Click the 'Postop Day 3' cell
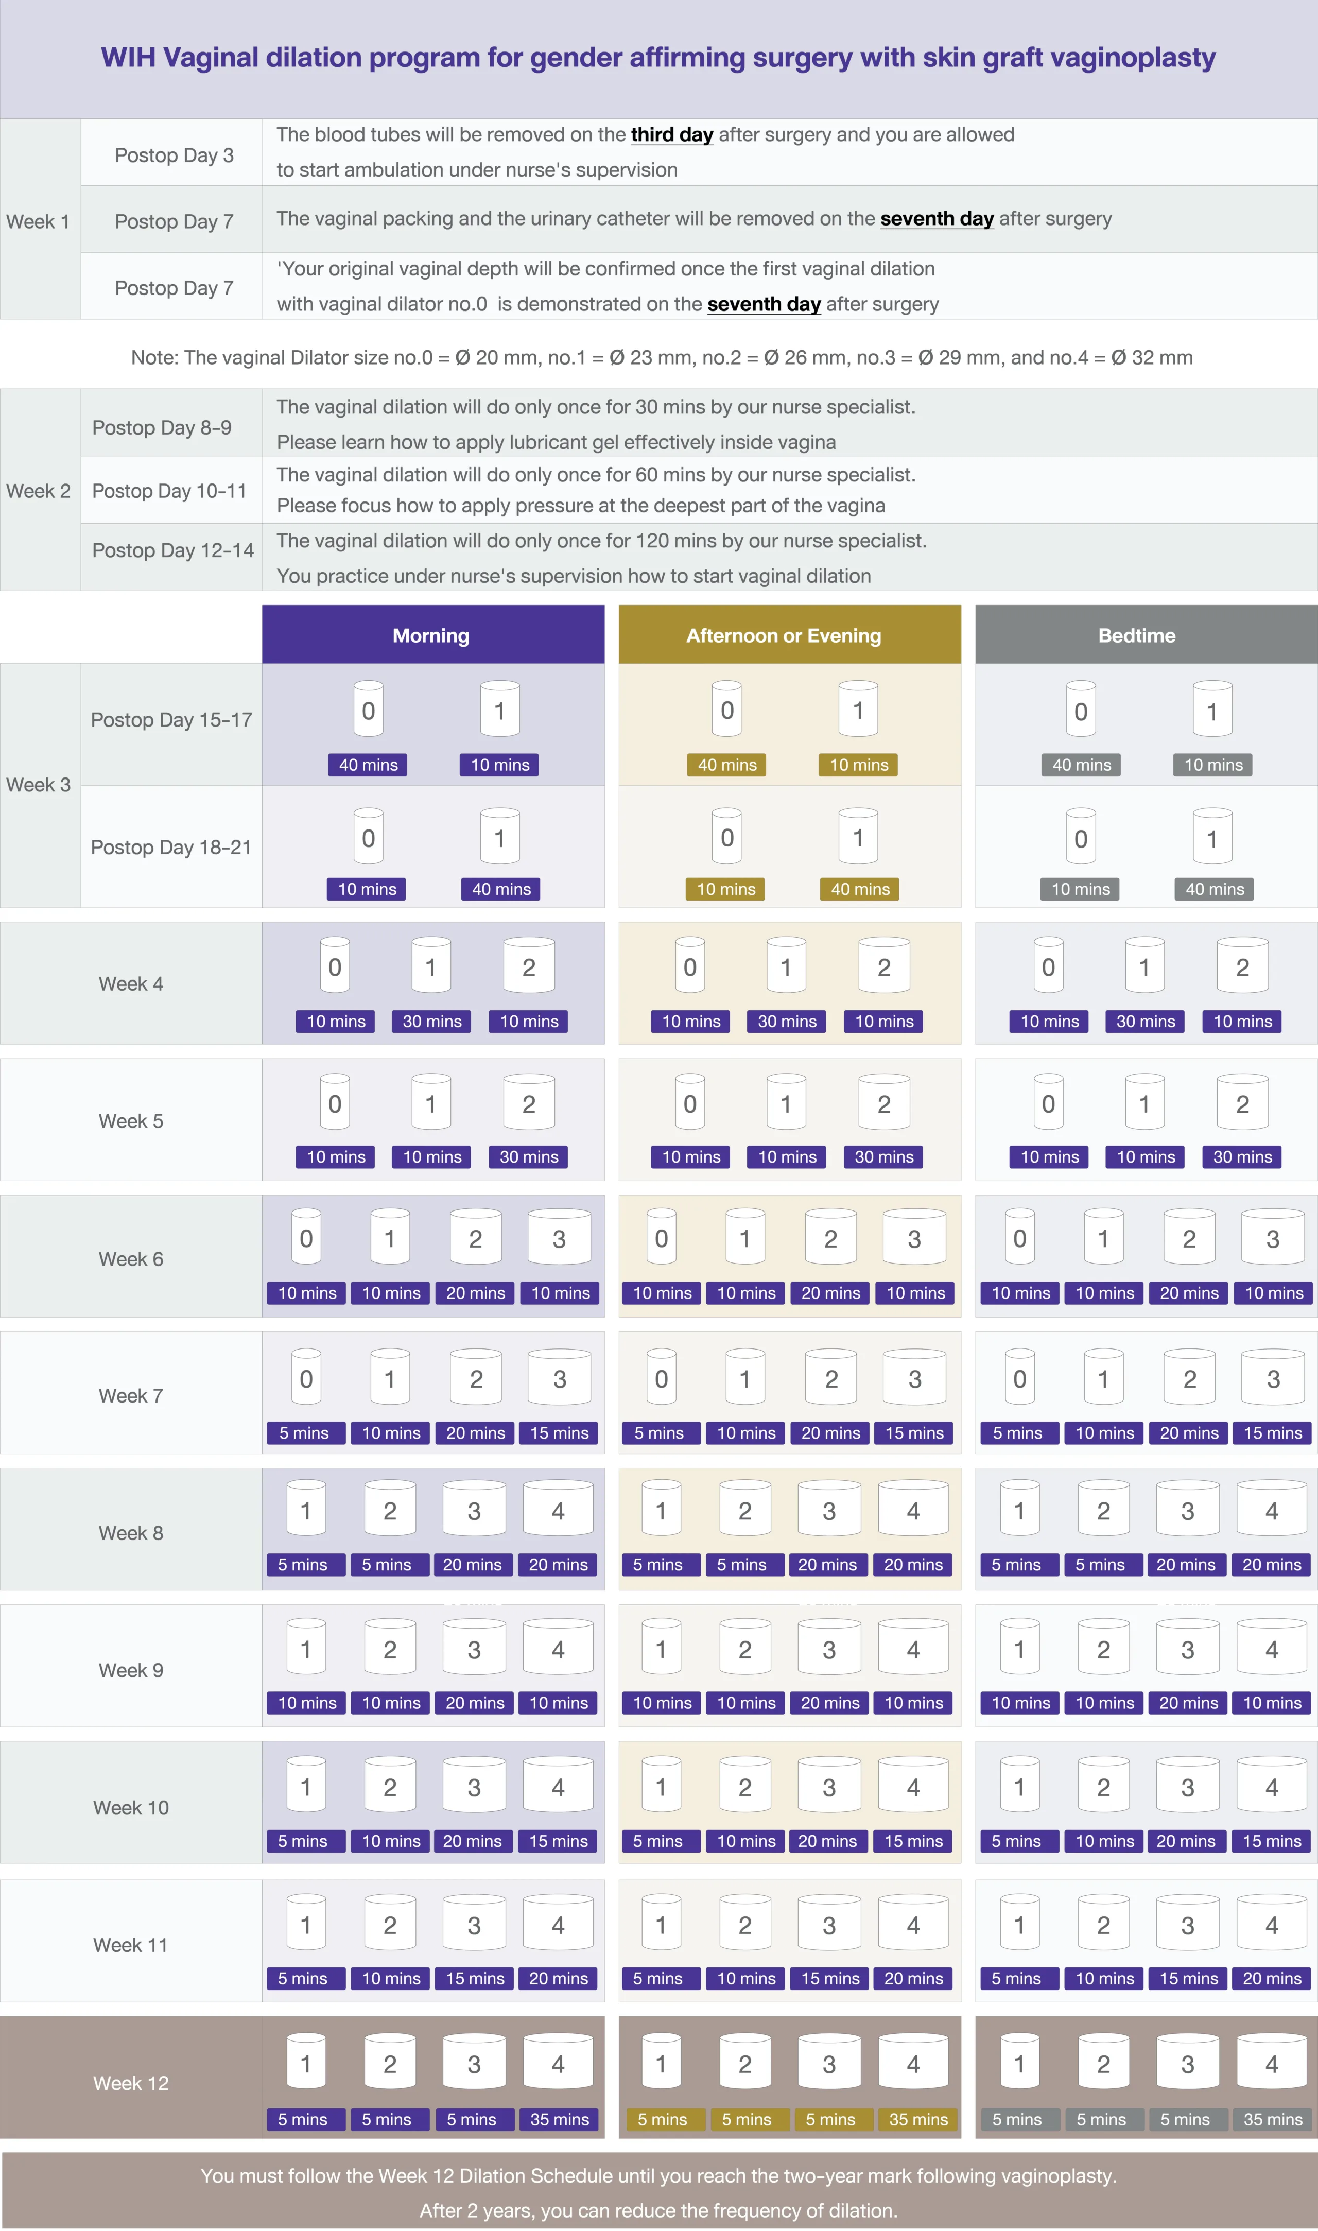Screen dimensions: 1318x2231 click(x=171, y=153)
